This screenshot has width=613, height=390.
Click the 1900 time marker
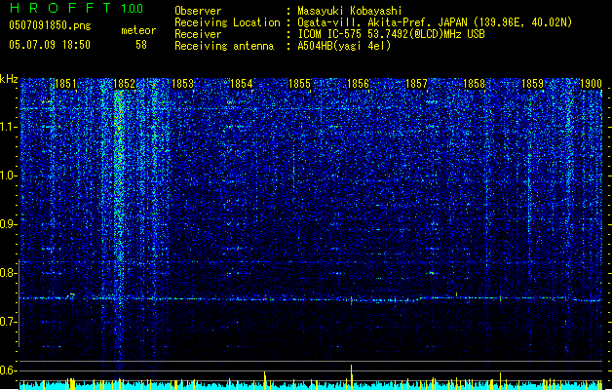(x=591, y=84)
